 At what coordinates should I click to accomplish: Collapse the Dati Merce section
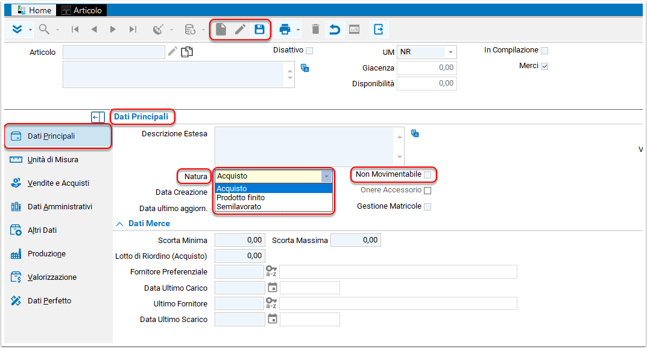click(x=119, y=224)
